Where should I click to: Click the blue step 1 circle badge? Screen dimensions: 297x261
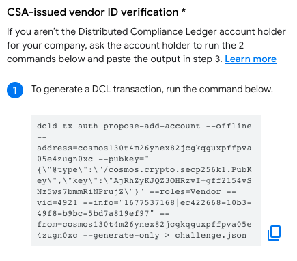tap(15, 90)
